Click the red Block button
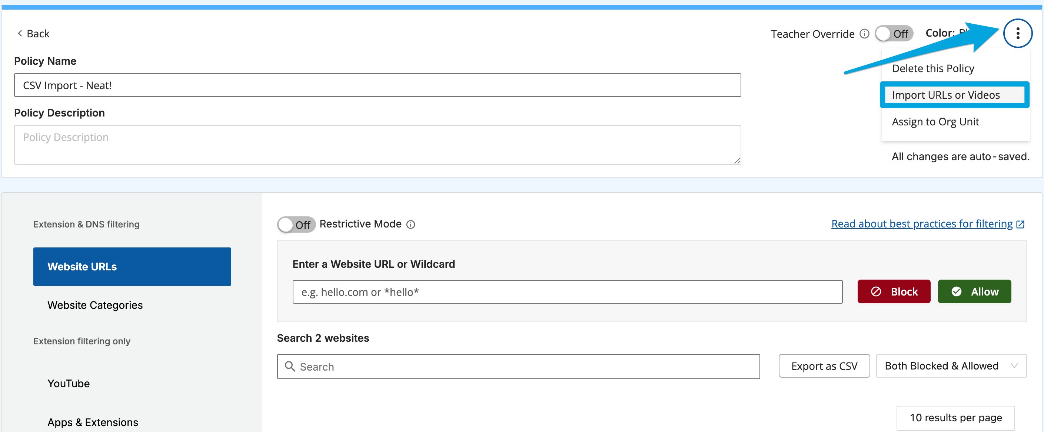 point(894,291)
